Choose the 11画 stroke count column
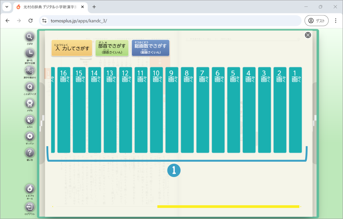The width and height of the screenshot is (343, 219). coord(141,110)
